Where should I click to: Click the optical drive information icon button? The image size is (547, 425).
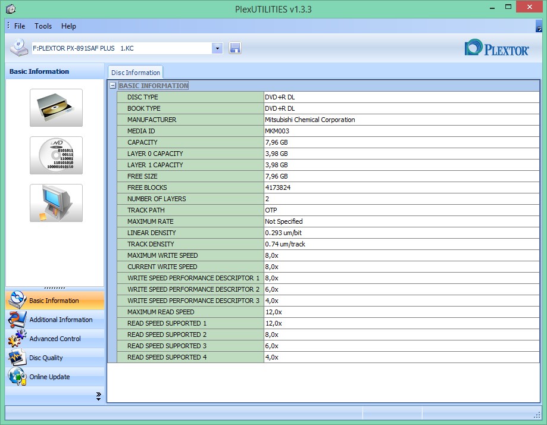click(x=56, y=108)
